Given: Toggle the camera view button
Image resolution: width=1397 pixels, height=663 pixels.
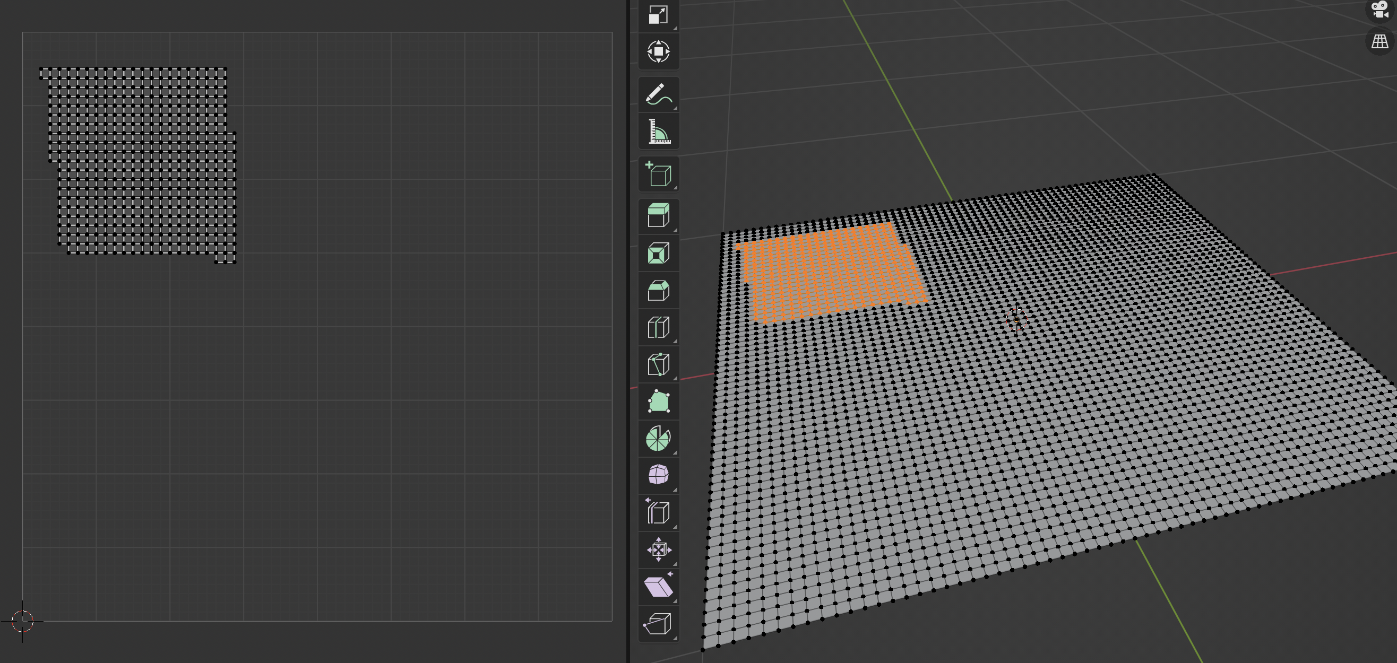Looking at the screenshot, I should (x=1379, y=10).
